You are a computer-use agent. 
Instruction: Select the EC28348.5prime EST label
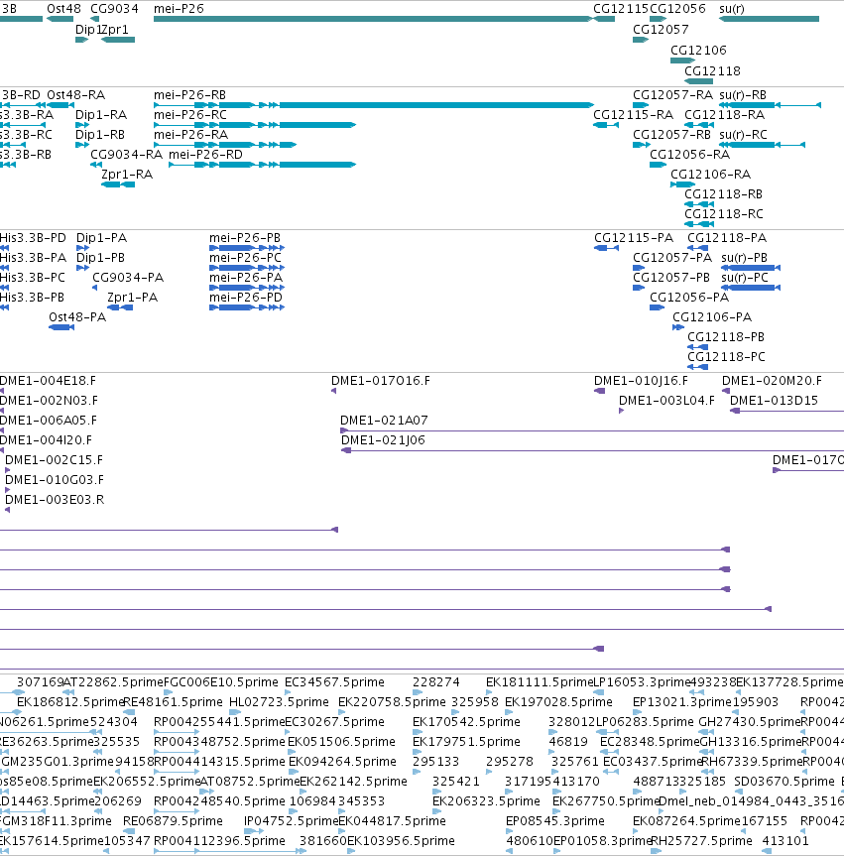649,742
